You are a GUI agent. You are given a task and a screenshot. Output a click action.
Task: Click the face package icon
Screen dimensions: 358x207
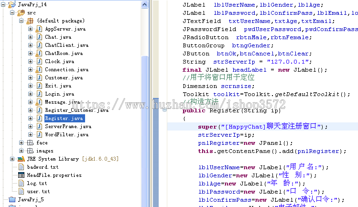(30, 143)
